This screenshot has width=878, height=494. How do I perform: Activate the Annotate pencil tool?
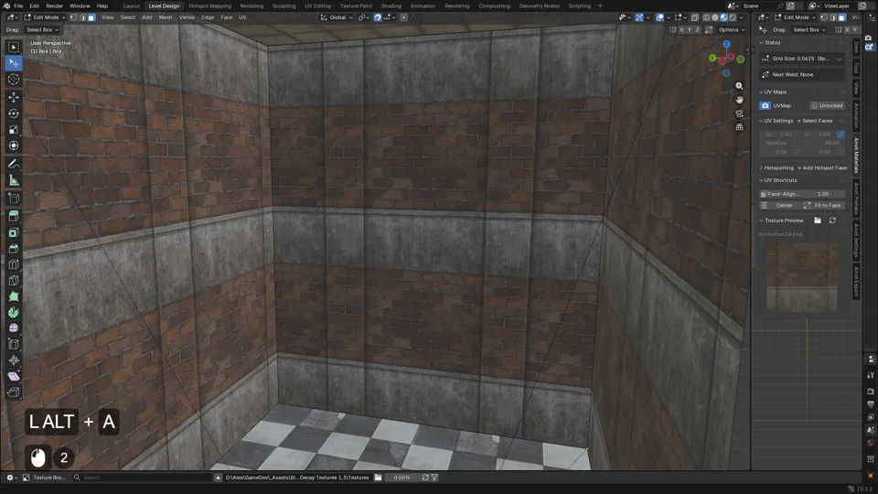click(14, 164)
